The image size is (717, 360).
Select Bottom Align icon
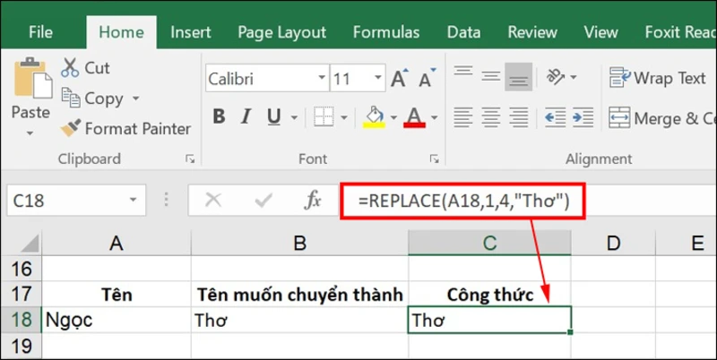click(x=519, y=76)
